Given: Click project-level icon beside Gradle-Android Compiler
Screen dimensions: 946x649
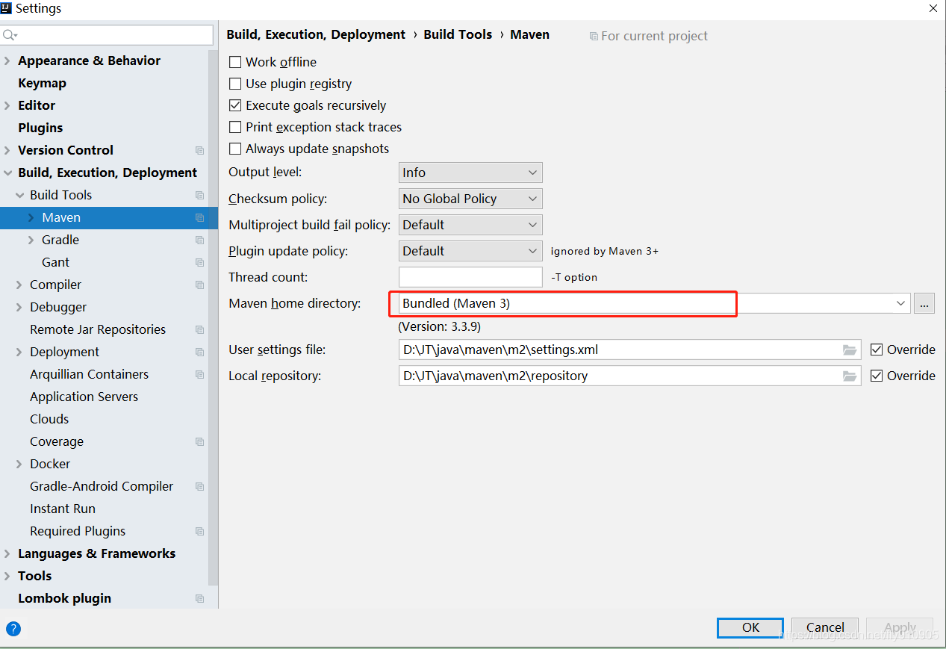Looking at the screenshot, I should [x=199, y=486].
